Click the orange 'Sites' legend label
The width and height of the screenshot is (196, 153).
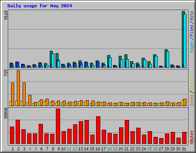tap(192, 100)
